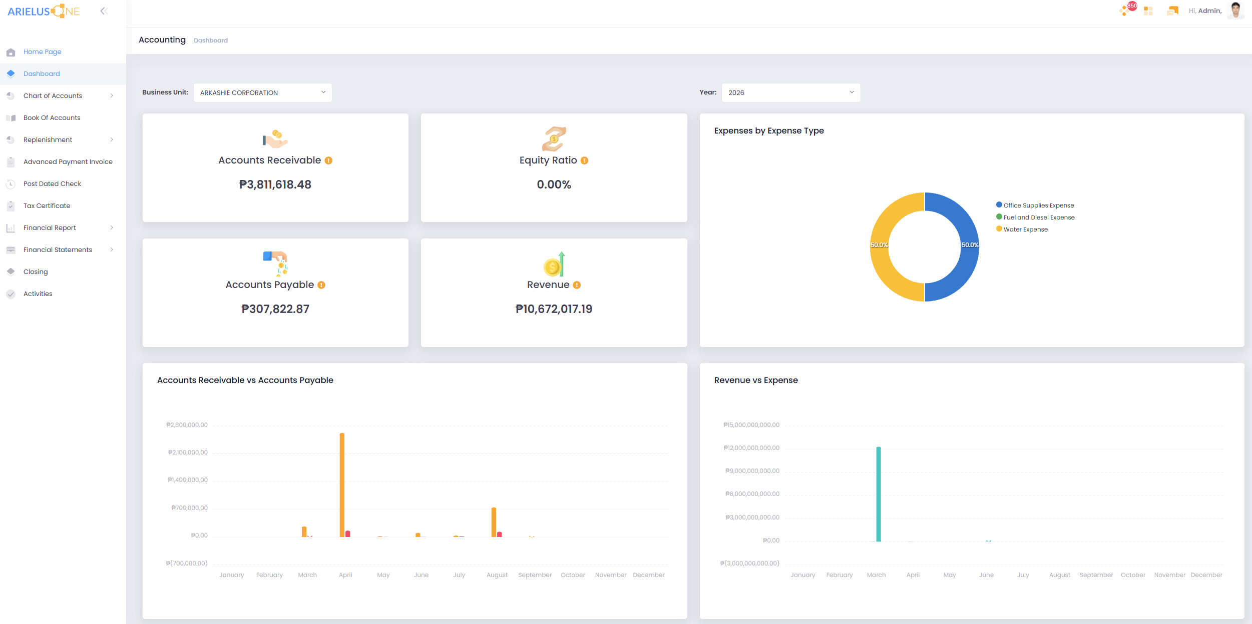1252x624 pixels.
Task: Click the Hi, Admin user greeting
Action: 1205,11
